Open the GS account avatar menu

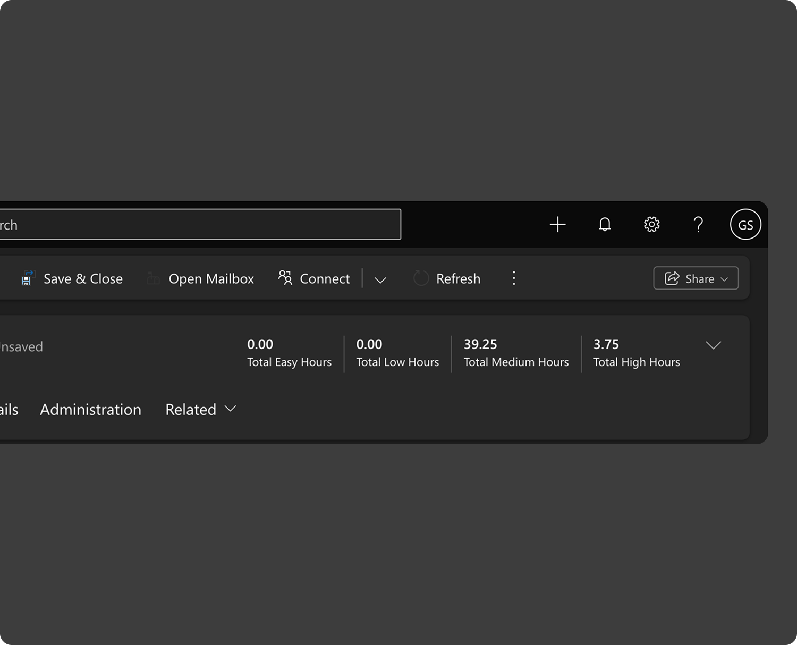click(745, 225)
